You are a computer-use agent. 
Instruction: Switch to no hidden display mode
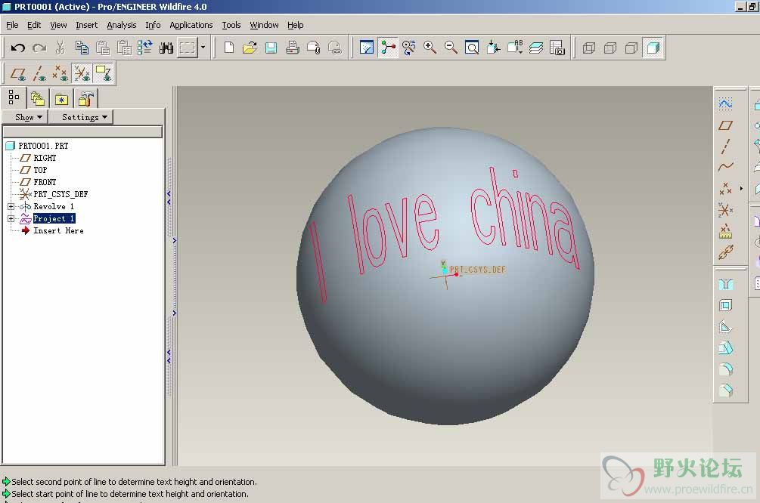tap(631, 48)
